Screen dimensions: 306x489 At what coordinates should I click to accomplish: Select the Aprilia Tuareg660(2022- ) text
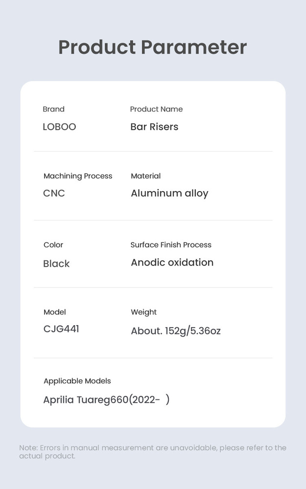(106, 400)
